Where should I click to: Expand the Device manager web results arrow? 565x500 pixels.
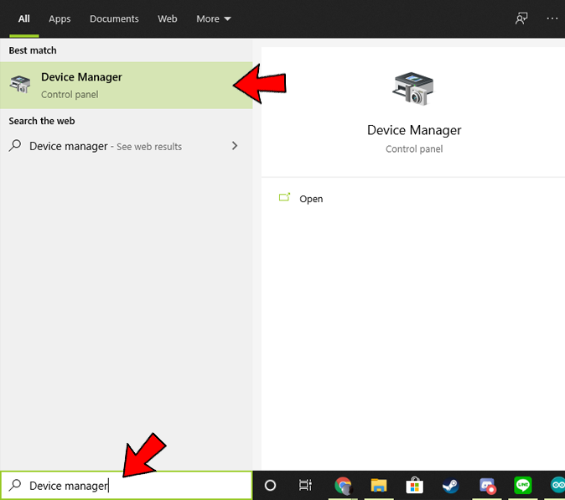coord(235,146)
